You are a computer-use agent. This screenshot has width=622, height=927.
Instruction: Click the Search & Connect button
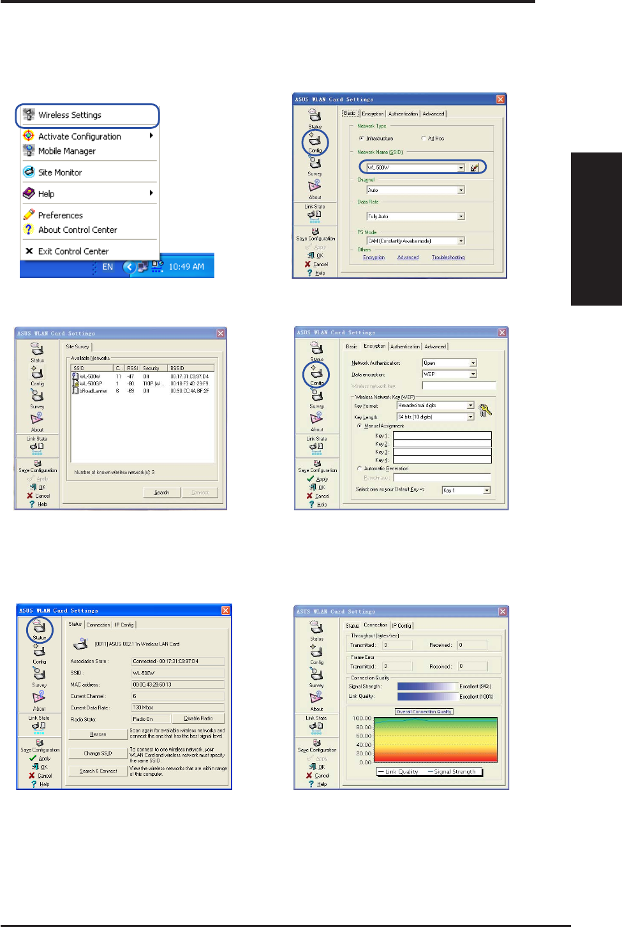(x=98, y=771)
